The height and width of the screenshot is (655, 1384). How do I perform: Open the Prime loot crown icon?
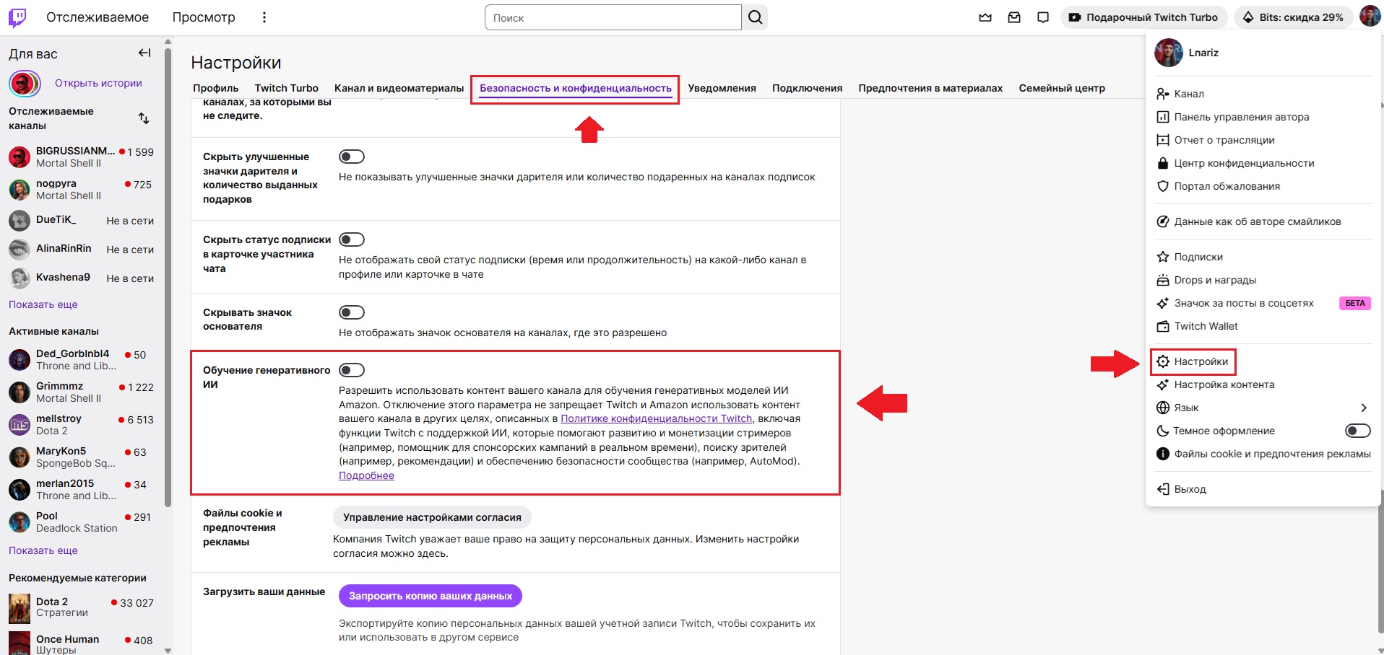(985, 17)
